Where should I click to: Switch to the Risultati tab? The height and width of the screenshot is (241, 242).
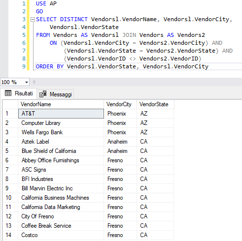pyautogui.click(x=19, y=93)
